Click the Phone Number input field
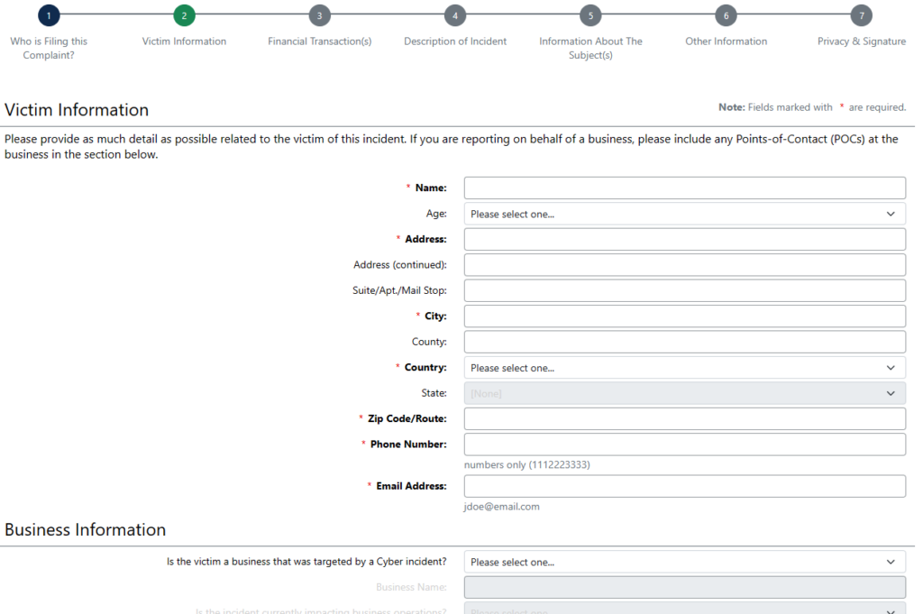923x614 pixels. [x=683, y=444]
